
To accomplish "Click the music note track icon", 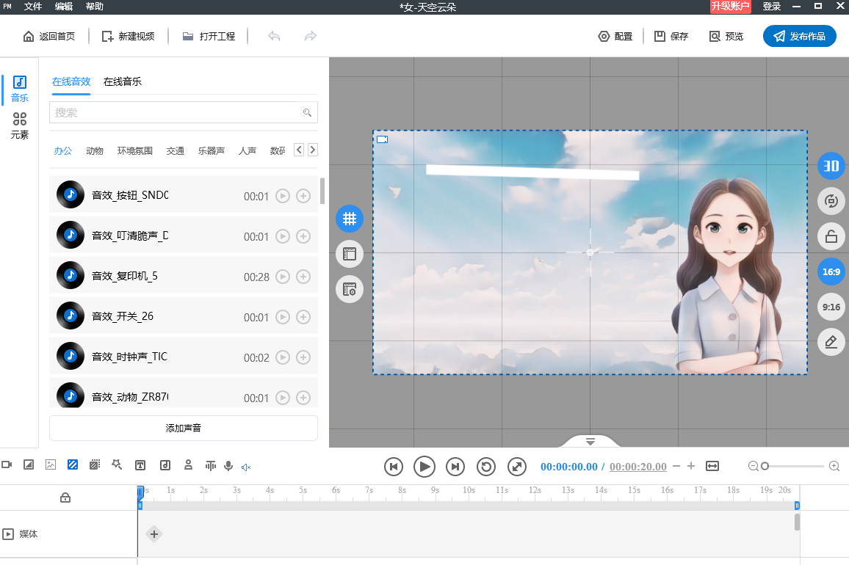I will coord(165,465).
